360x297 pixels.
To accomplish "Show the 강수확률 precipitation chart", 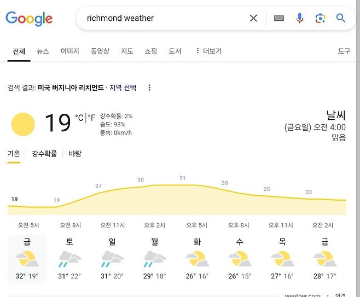I will pyautogui.click(x=44, y=154).
